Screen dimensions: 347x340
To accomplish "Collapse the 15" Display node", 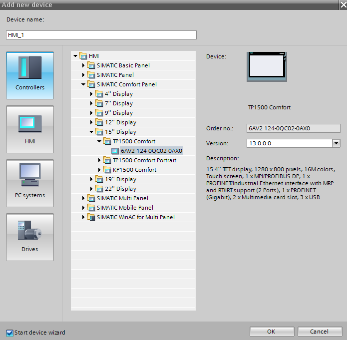I will 91,132.
